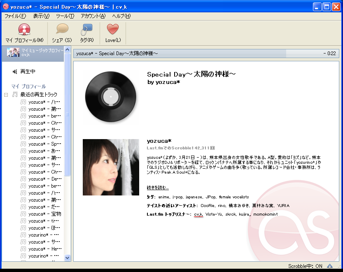The width and height of the screenshot is (343, 272).
Task: Open the Tag tool in the toolbar
Action: pyautogui.click(x=86, y=33)
